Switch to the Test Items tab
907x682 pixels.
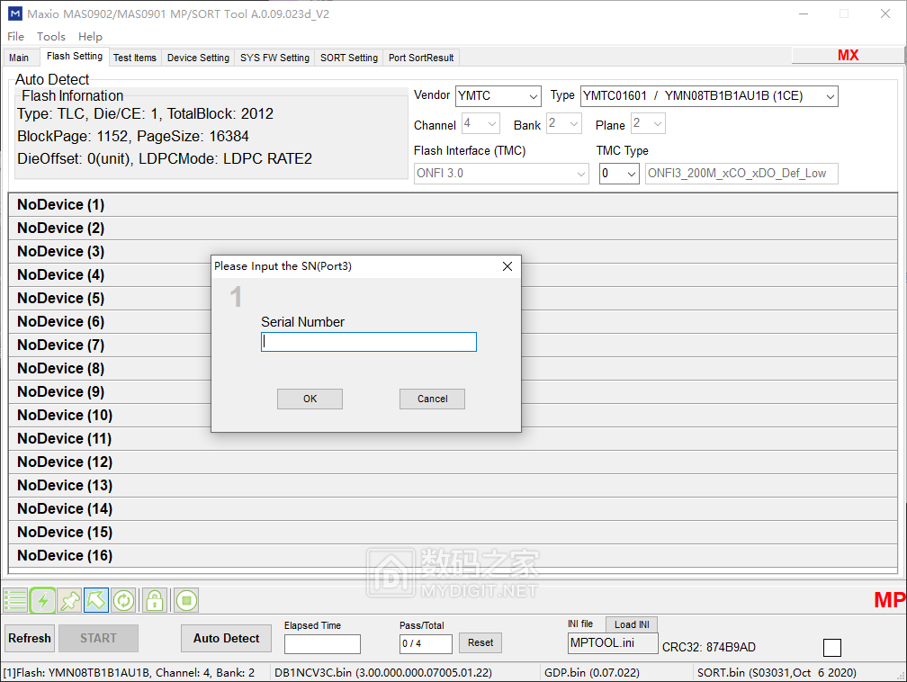coord(135,58)
